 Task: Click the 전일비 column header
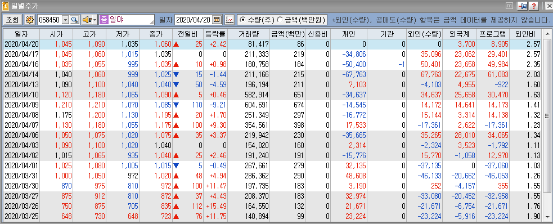pyautogui.click(x=188, y=34)
